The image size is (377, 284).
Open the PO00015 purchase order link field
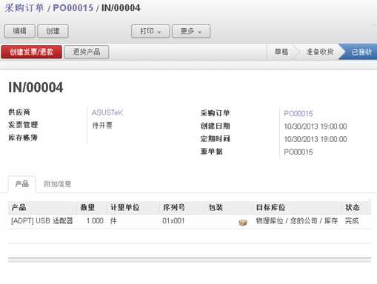[x=298, y=114]
